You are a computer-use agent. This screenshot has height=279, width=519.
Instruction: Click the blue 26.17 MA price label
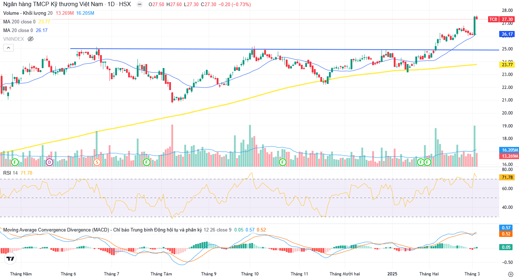507,35
